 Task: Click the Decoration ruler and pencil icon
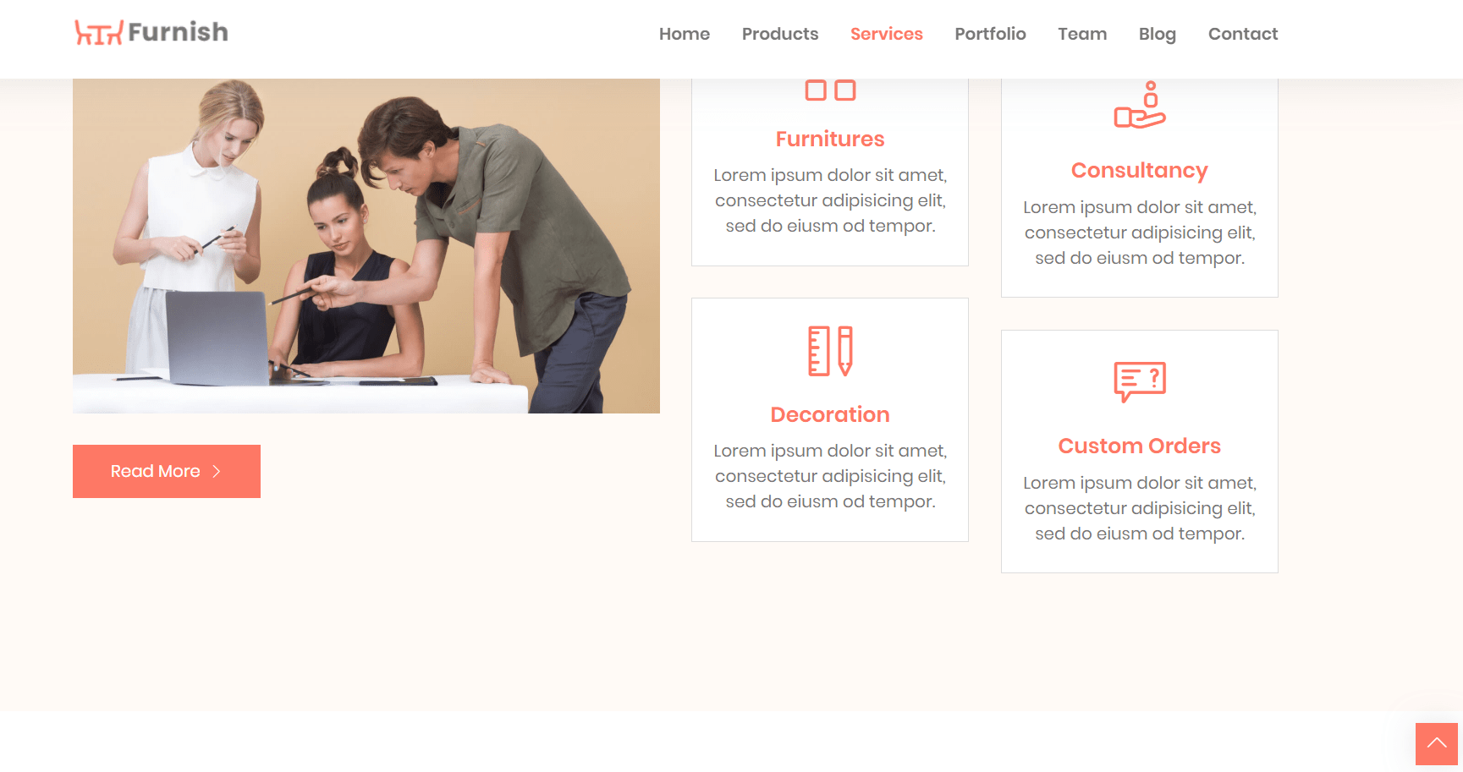pyautogui.click(x=830, y=351)
